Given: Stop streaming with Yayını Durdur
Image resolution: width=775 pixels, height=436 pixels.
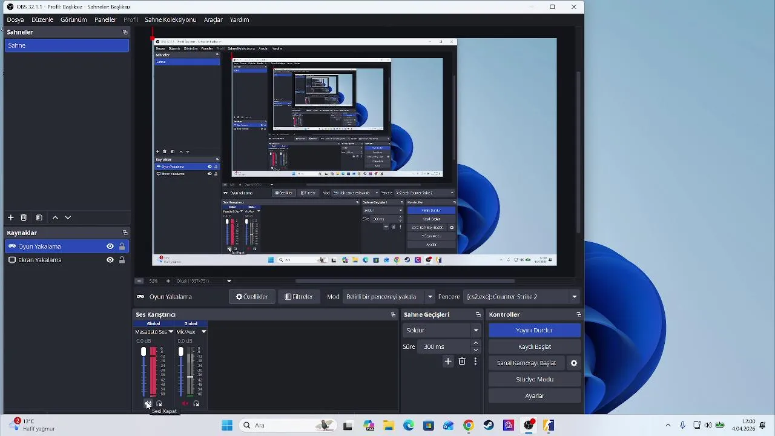Looking at the screenshot, I should point(535,331).
